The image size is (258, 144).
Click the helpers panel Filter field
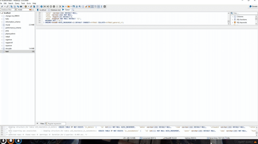pyautogui.click(x=244, y=13)
